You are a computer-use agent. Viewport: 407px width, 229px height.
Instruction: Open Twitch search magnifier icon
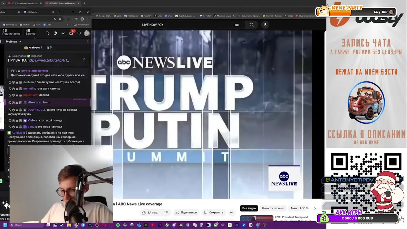click(47, 33)
